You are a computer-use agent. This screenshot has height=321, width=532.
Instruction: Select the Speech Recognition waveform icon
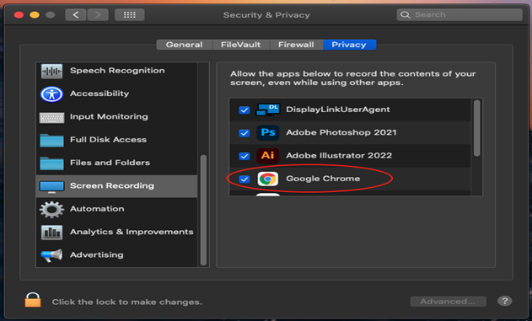pyautogui.click(x=51, y=71)
